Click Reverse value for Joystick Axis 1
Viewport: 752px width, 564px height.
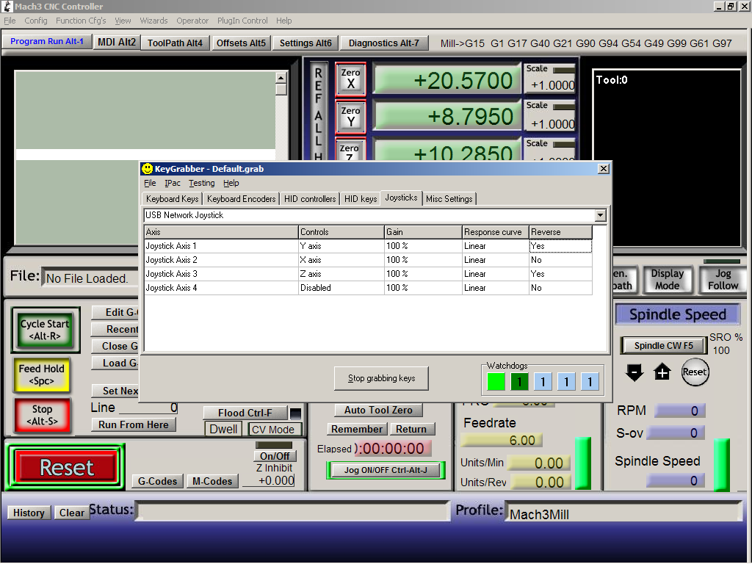560,246
